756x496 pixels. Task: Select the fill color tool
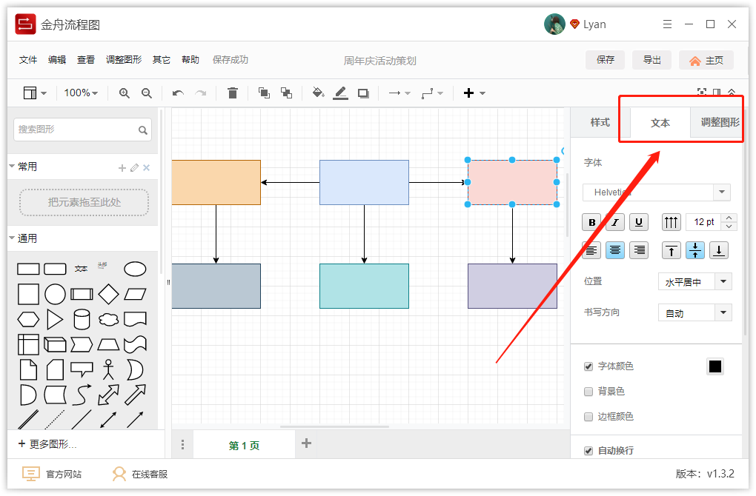coord(319,93)
